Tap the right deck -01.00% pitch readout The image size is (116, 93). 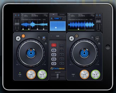pos(71,16)
